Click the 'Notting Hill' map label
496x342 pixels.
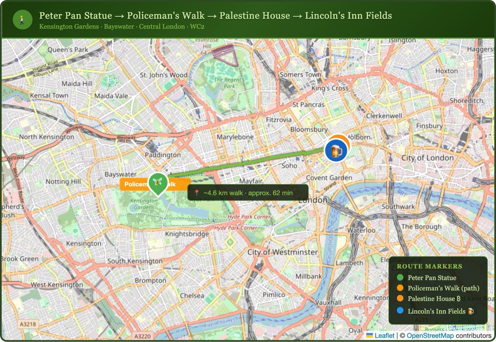tap(63, 182)
